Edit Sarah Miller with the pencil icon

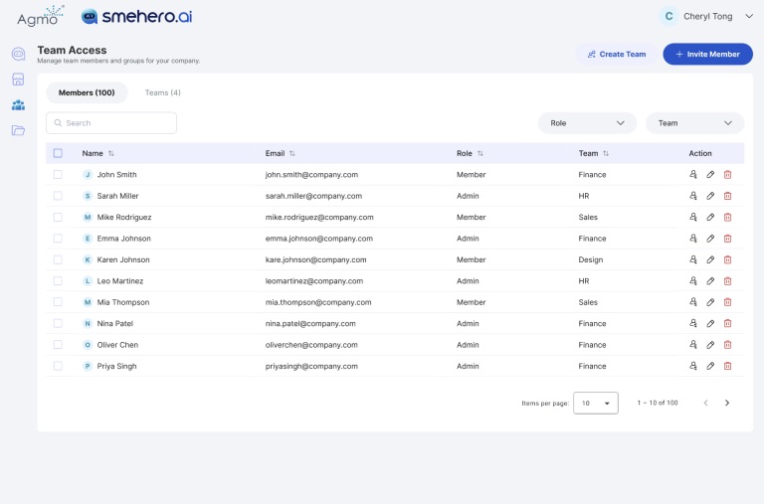click(710, 196)
